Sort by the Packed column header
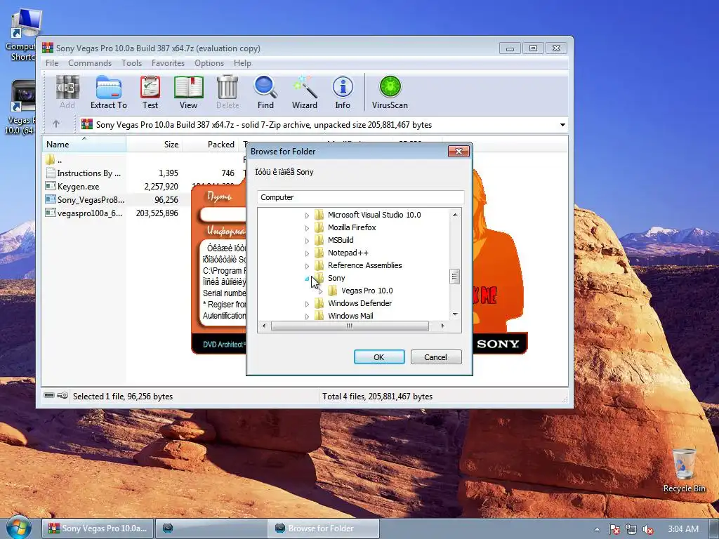The image size is (719, 539). click(211, 144)
